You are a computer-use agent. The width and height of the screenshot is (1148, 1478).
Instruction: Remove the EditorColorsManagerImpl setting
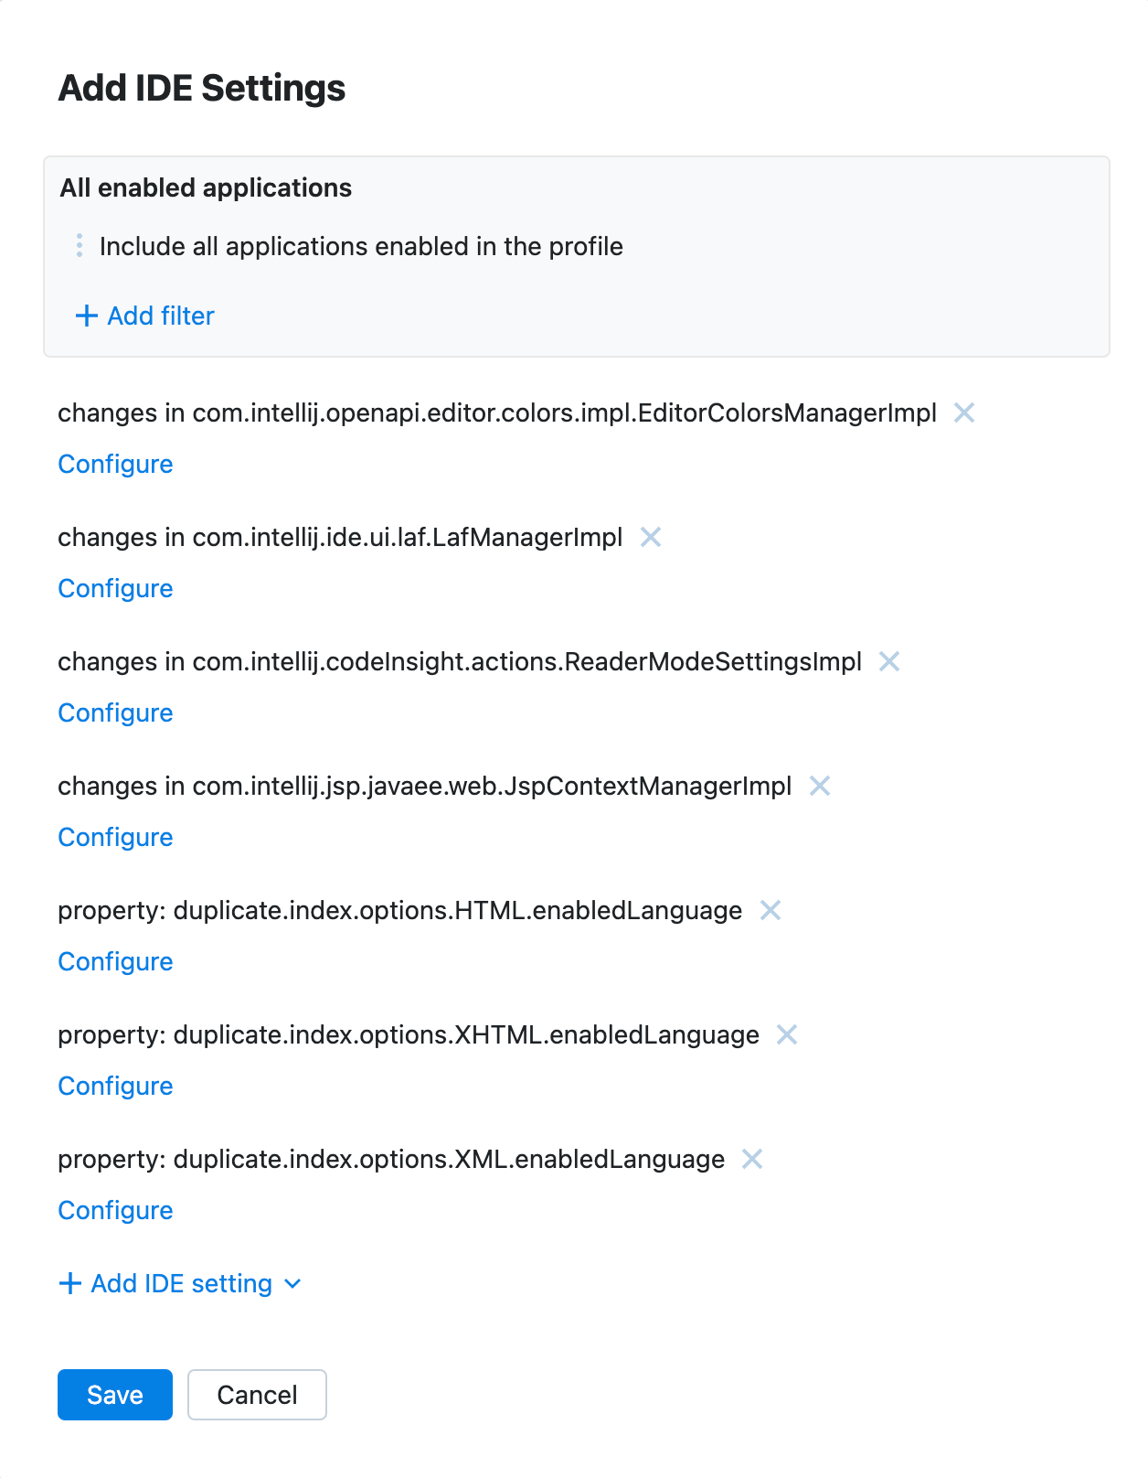(963, 413)
